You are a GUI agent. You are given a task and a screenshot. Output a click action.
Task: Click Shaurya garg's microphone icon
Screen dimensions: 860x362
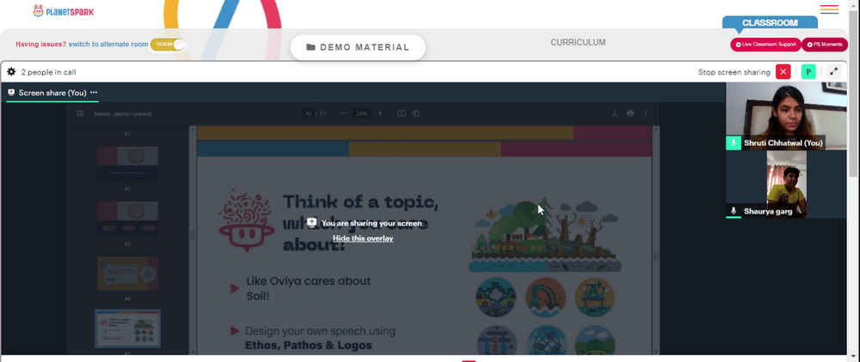pyautogui.click(x=734, y=210)
